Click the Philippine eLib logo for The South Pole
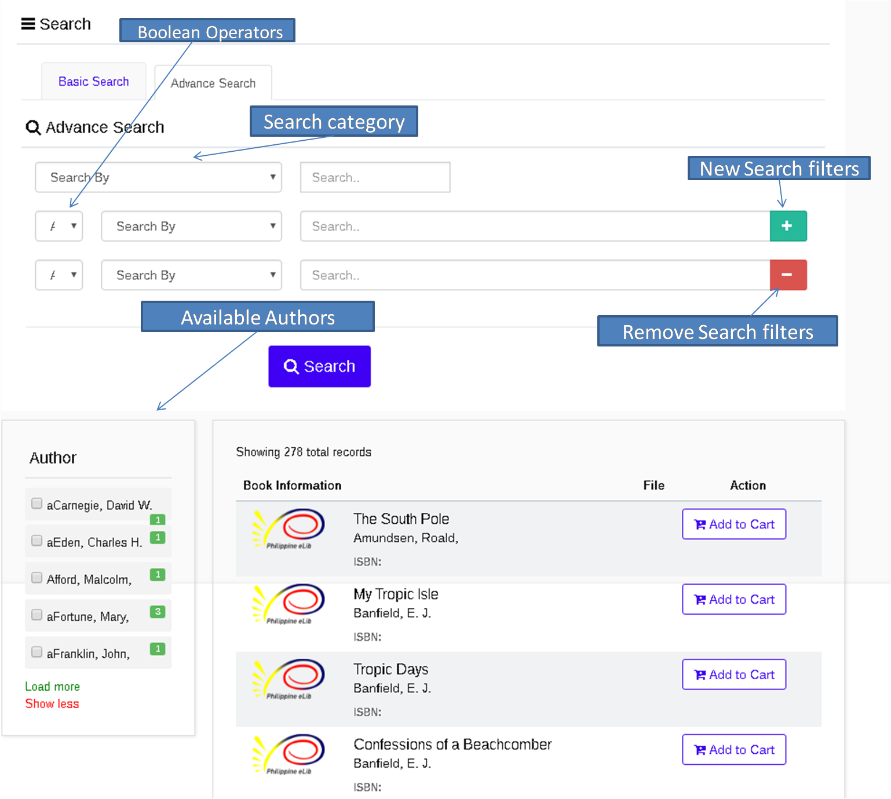 [289, 528]
